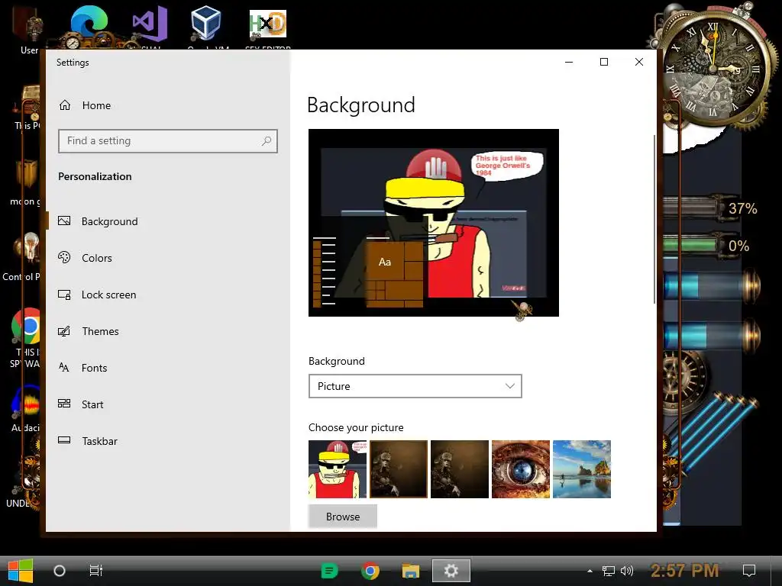Click the Colors palette icon
This screenshot has height=586, width=782.
64,257
